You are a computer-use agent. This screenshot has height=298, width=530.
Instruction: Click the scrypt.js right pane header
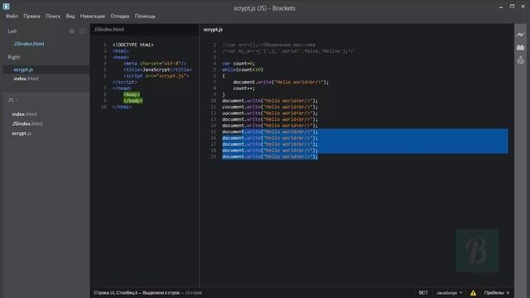[213, 30]
